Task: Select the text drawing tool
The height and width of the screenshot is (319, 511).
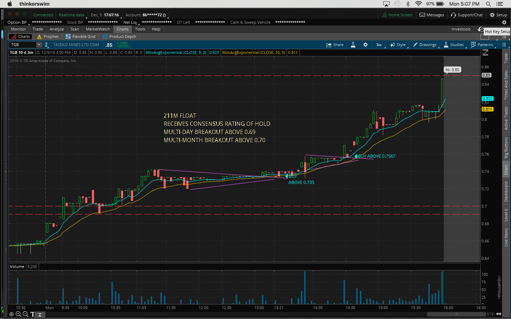Action: tap(33, 314)
